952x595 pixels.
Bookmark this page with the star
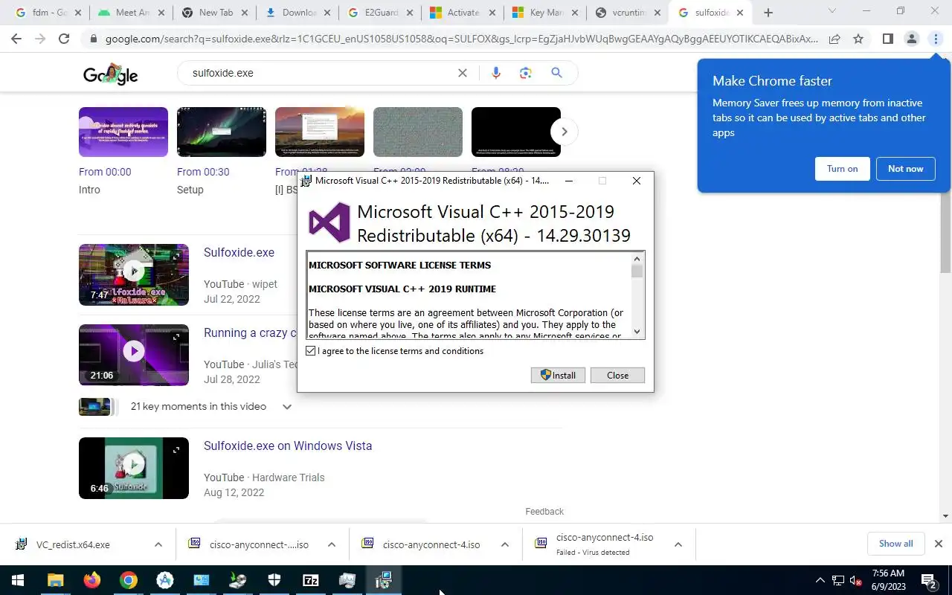point(858,39)
